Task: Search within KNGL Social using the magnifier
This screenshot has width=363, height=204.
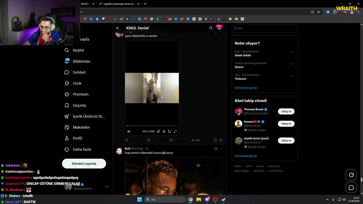Action: [x=211, y=28]
